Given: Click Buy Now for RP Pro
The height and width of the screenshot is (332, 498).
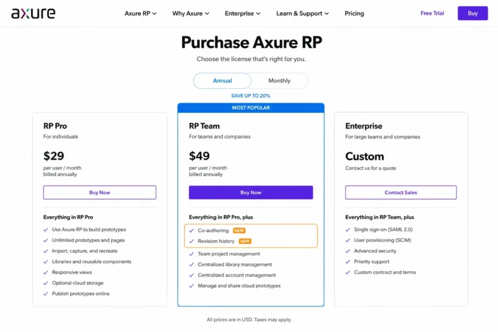Looking at the screenshot, I should pos(100,192).
